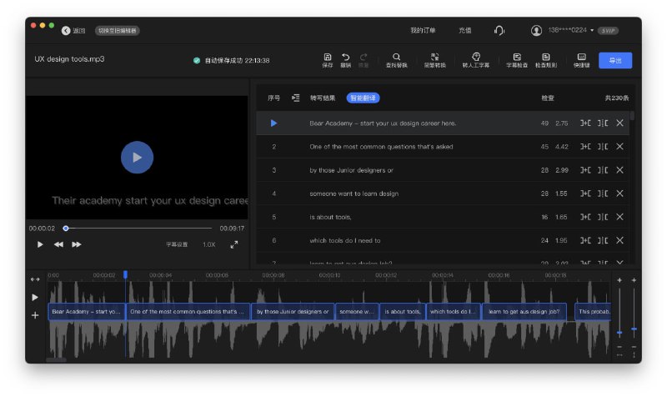Open the 1.0X playback speed selector
The width and height of the screenshot is (667, 397).
[x=208, y=244]
